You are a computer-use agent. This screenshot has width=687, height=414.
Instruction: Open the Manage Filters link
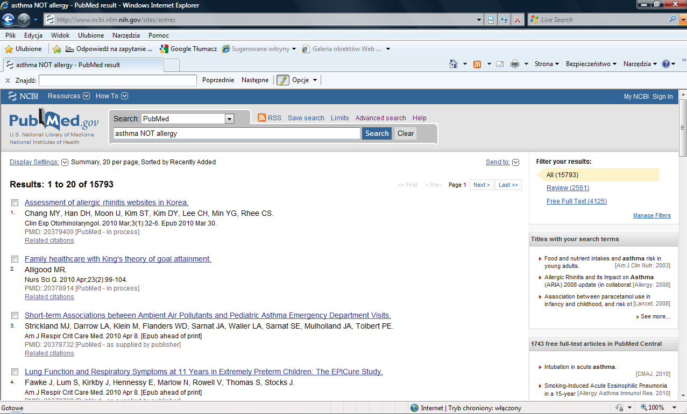[x=652, y=216]
